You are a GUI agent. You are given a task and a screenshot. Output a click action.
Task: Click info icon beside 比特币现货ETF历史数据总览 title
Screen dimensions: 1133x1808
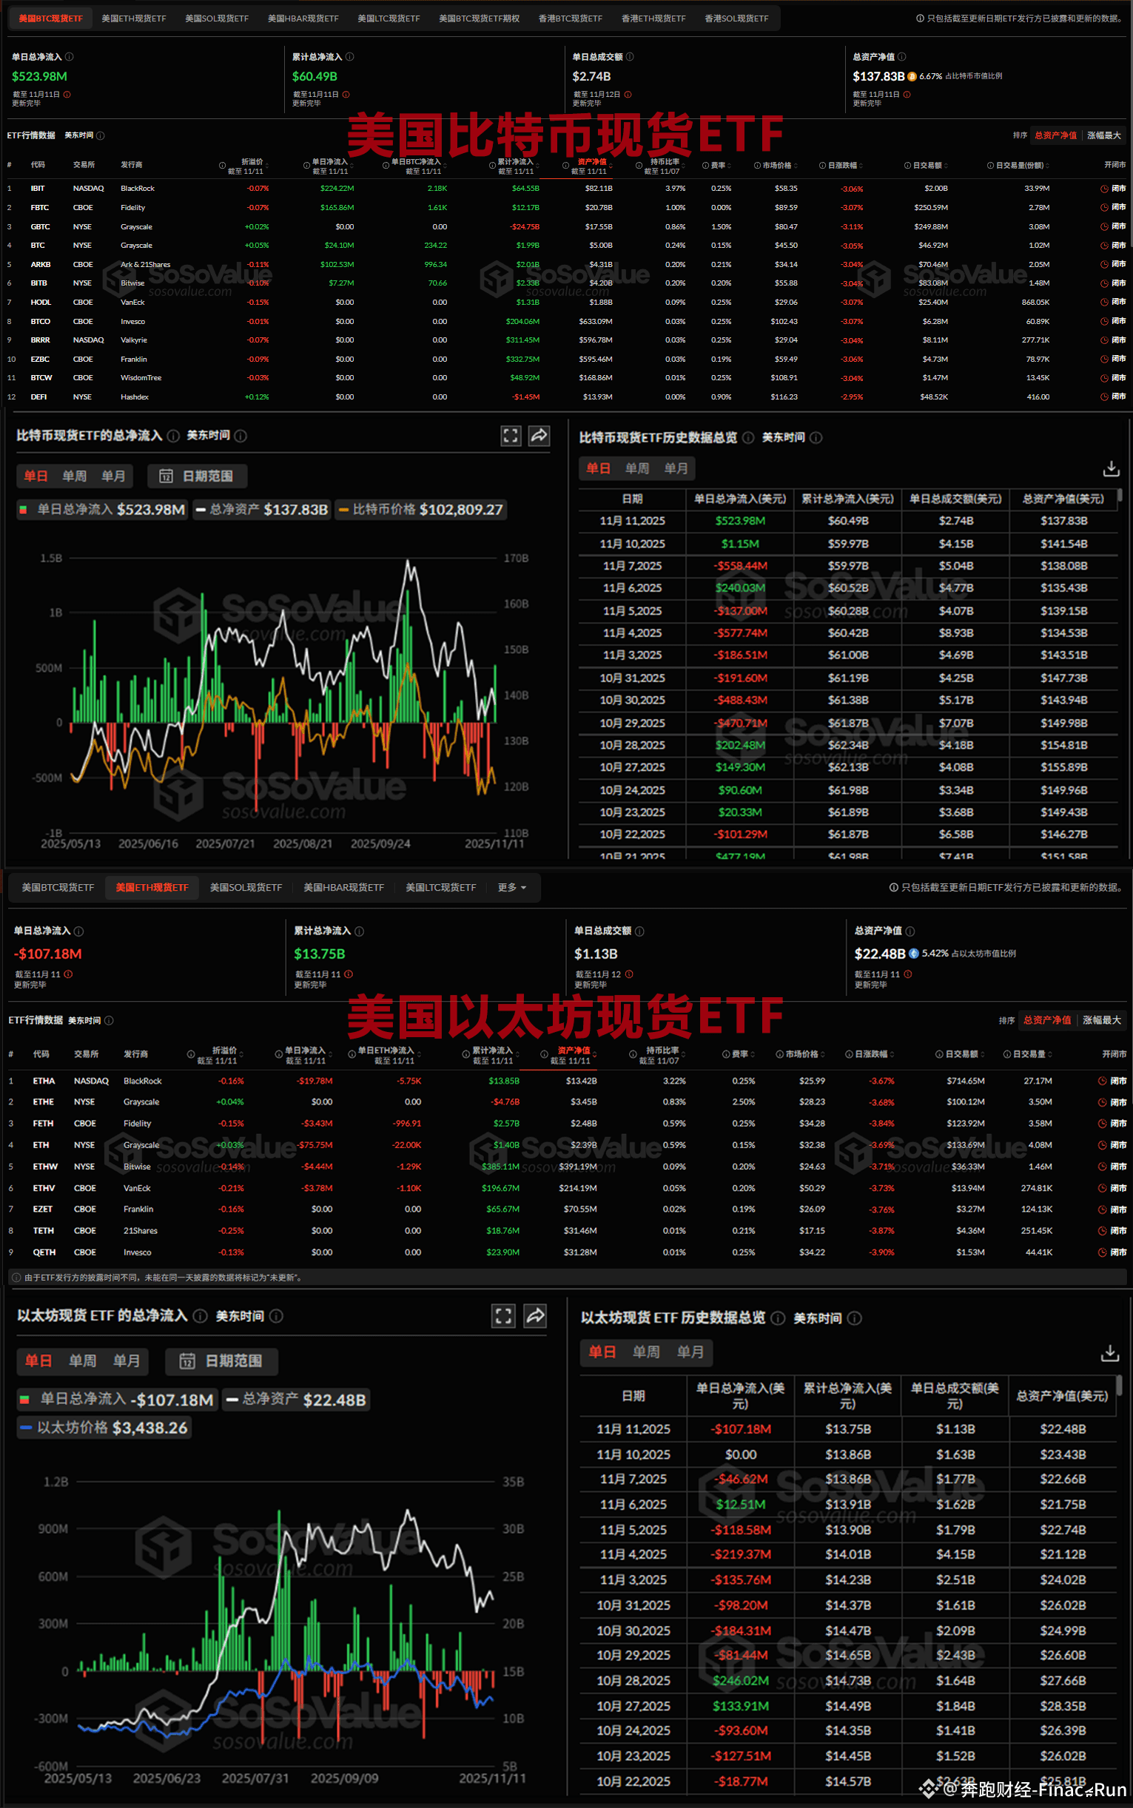click(x=748, y=437)
